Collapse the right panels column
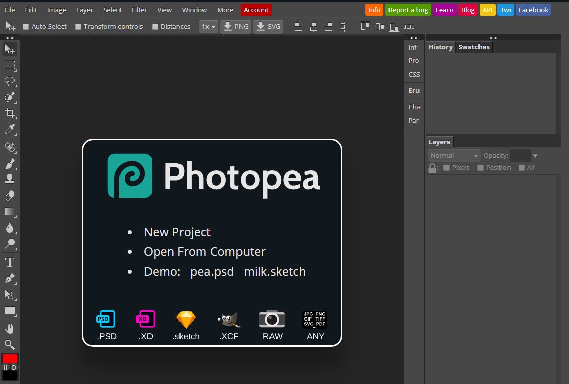 click(493, 38)
